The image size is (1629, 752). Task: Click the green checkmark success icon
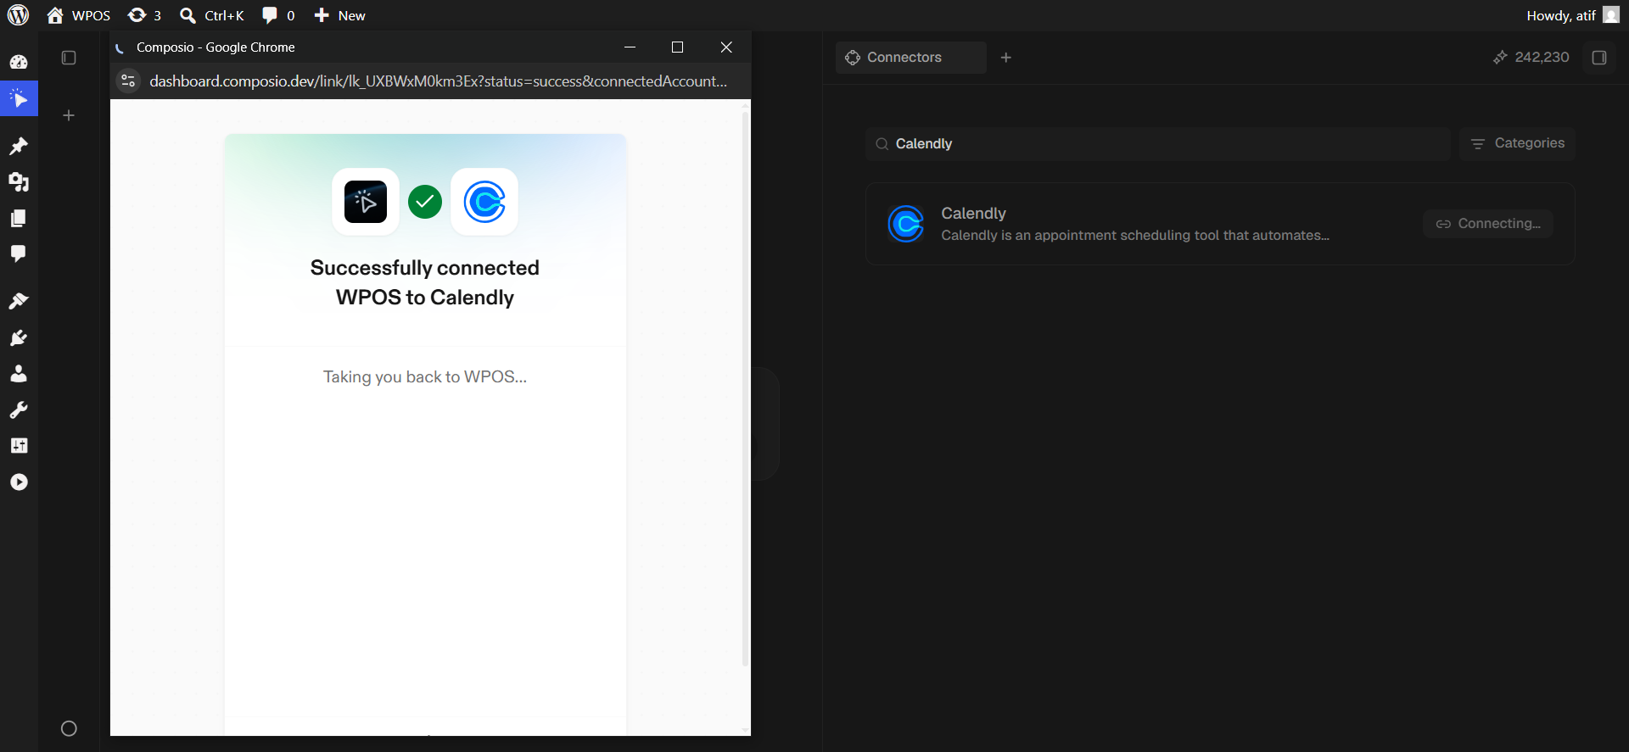[x=425, y=202]
